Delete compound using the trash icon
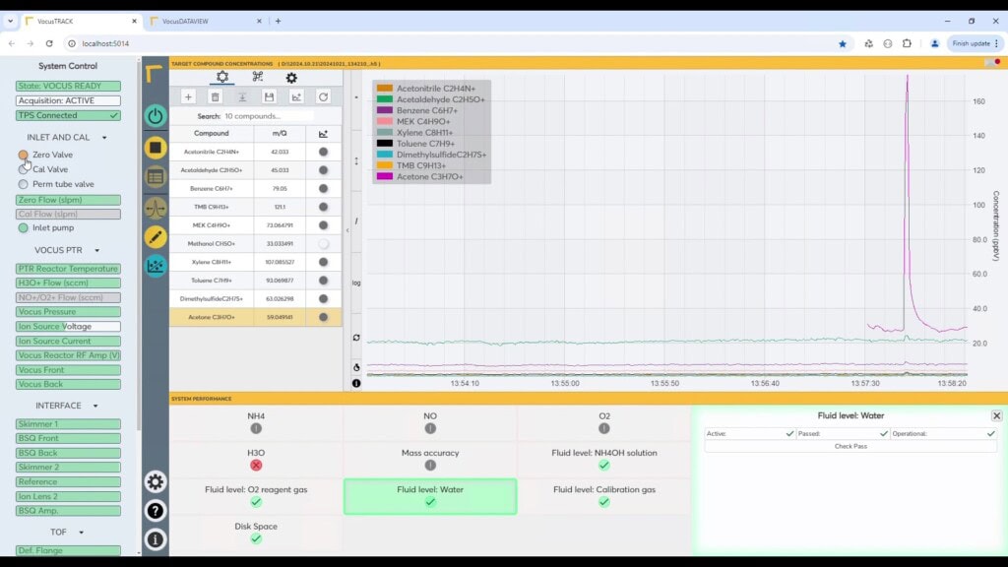This screenshot has height=567, width=1008. (x=216, y=96)
